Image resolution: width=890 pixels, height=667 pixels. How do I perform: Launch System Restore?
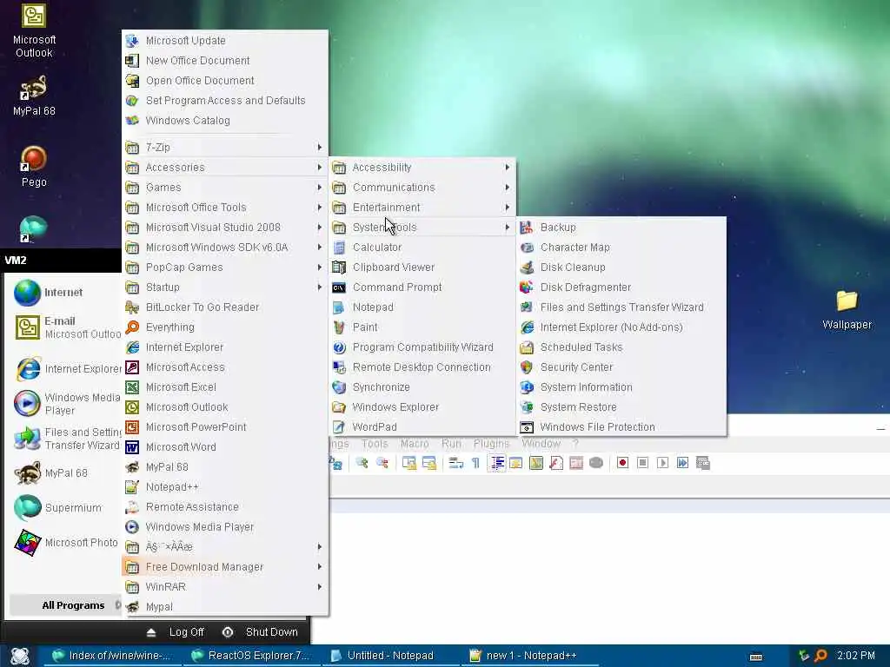point(621,407)
